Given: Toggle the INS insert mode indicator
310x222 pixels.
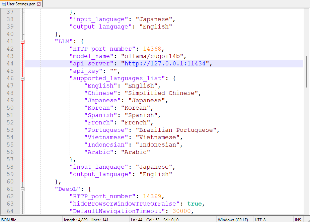Looking at the screenshot, I should (298, 220).
